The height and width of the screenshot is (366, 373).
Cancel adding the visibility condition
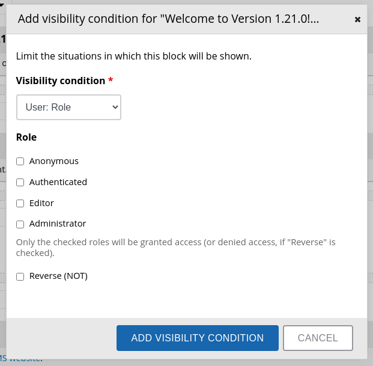pos(318,338)
